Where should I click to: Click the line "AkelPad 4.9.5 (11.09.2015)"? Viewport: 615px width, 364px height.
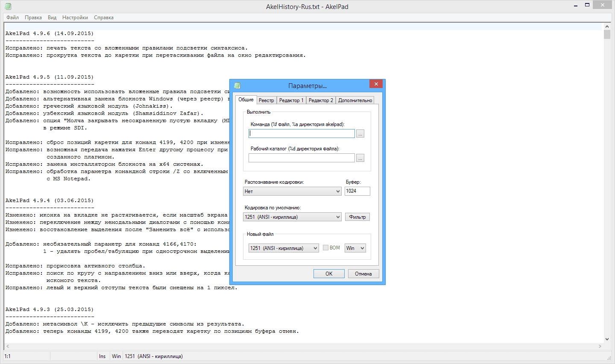(x=50, y=77)
